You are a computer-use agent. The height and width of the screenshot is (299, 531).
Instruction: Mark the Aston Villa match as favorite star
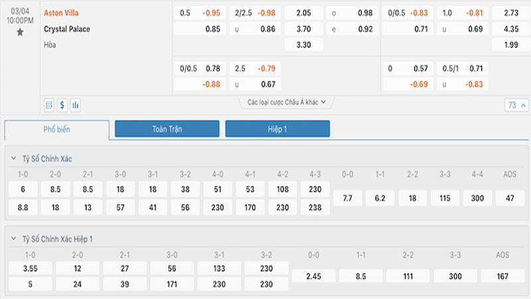[20, 33]
